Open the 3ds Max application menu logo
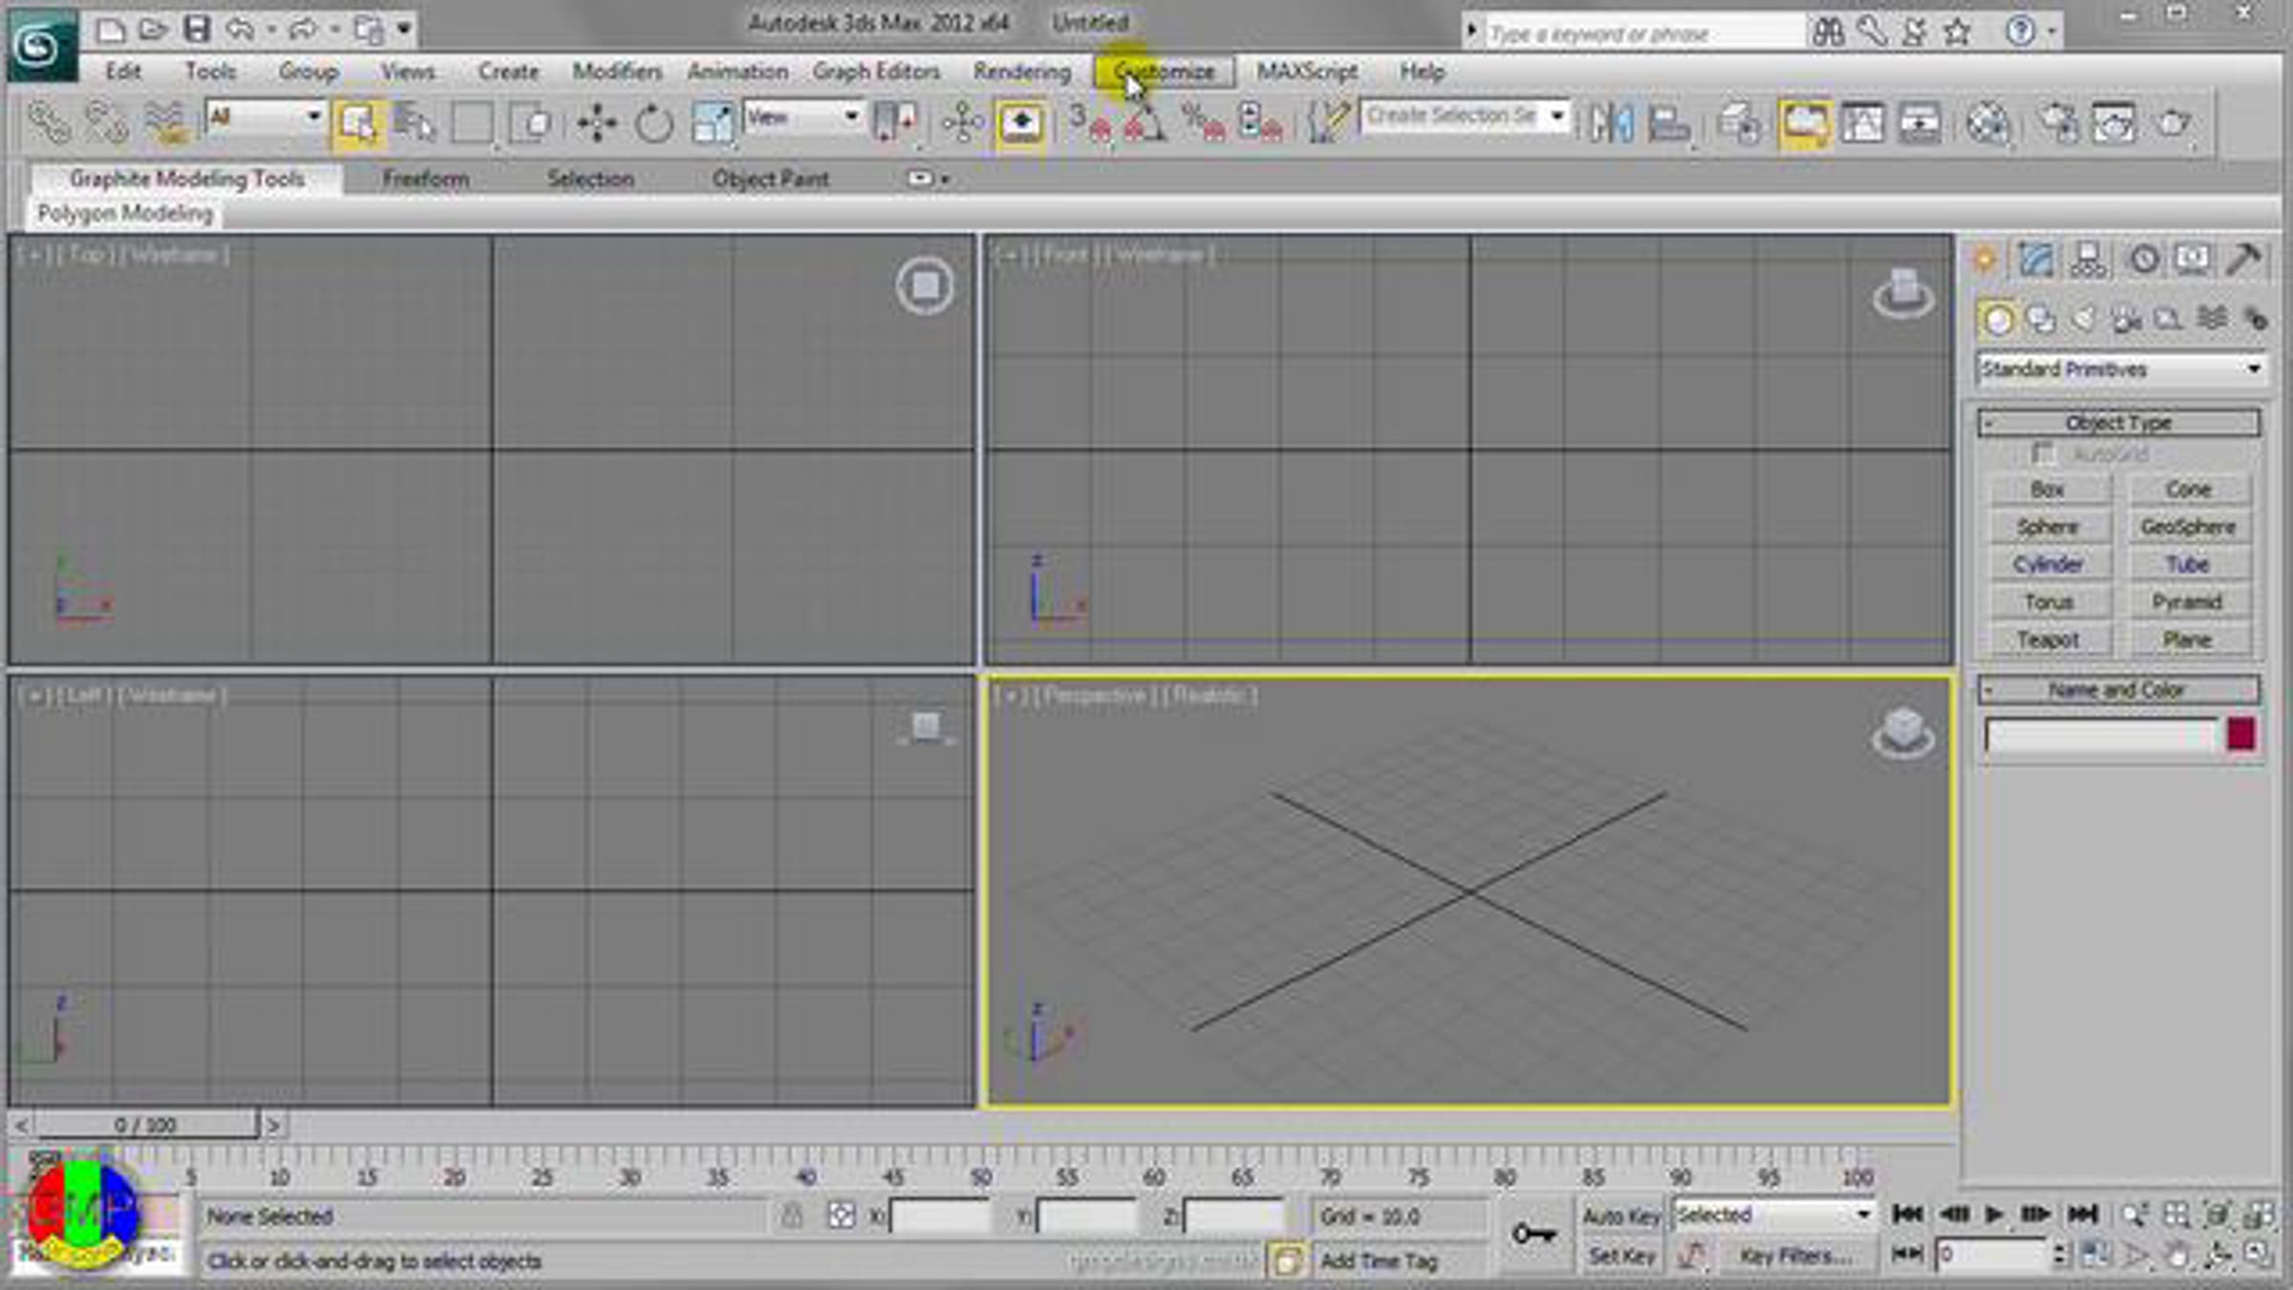The height and width of the screenshot is (1290, 2293). coord(42,45)
